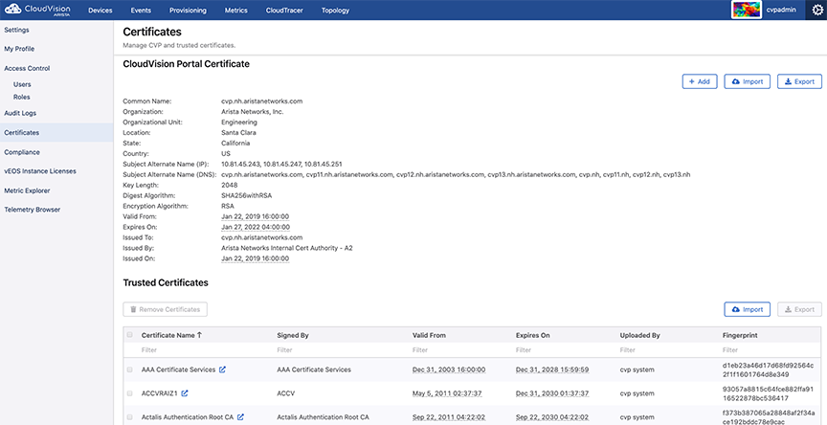Open My Profile in sidebar
This screenshot has width=827, height=425.
pos(19,49)
